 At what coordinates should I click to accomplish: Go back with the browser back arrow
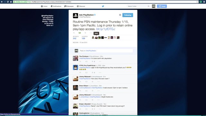2,2
